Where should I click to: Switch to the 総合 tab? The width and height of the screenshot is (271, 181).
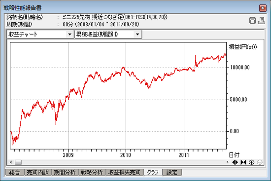[14, 172]
